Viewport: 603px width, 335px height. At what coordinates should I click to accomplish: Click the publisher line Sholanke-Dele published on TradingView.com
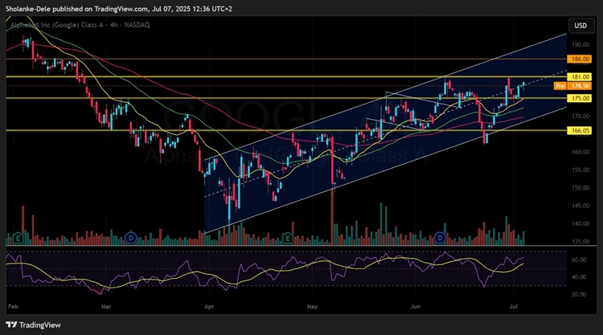pyautogui.click(x=119, y=9)
